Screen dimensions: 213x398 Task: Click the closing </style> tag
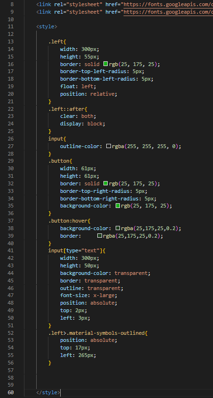click(48, 392)
